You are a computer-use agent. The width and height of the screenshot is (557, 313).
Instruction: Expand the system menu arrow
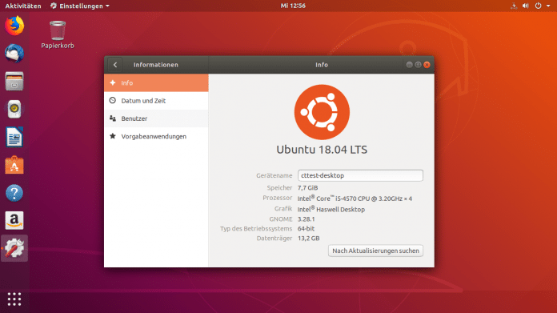[548, 6]
